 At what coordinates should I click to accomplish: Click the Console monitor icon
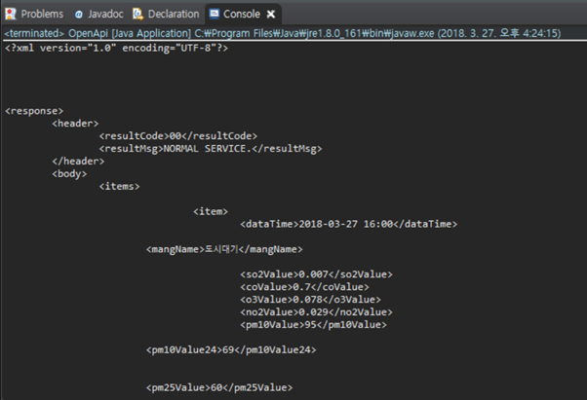215,15
